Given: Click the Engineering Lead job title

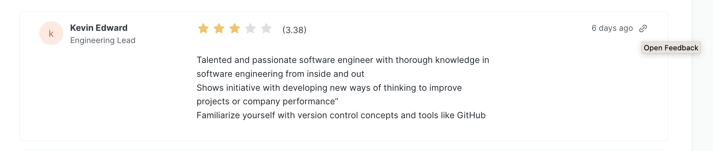Looking at the screenshot, I should pyautogui.click(x=103, y=40).
